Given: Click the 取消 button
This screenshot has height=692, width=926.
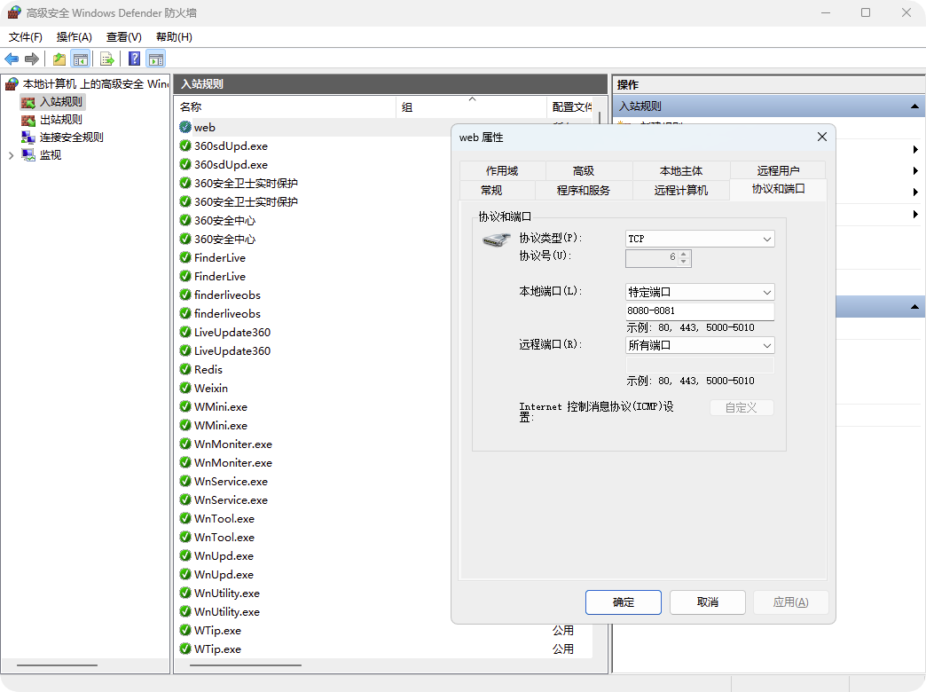Looking at the screenshot, I should [x=708, y=602].
